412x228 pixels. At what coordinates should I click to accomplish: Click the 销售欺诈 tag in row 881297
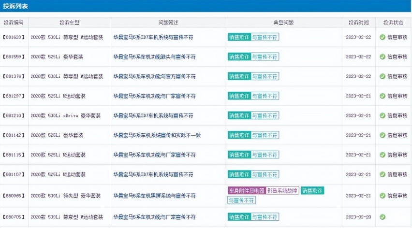239,96
